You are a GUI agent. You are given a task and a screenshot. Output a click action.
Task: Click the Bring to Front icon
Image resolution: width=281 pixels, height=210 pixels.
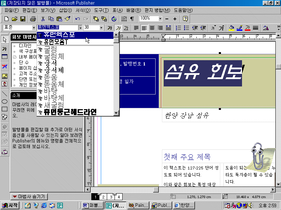(96, 19)
